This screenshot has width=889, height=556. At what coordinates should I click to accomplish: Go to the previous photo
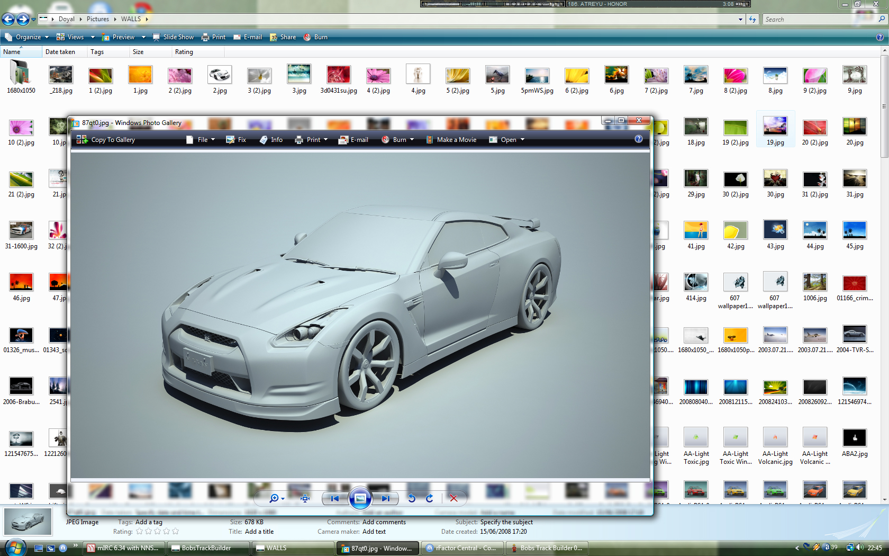click(334, 498)
